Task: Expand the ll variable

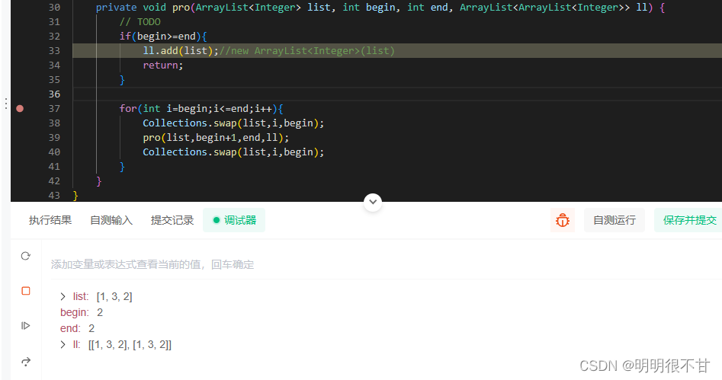Action: (x=63, y=344)
